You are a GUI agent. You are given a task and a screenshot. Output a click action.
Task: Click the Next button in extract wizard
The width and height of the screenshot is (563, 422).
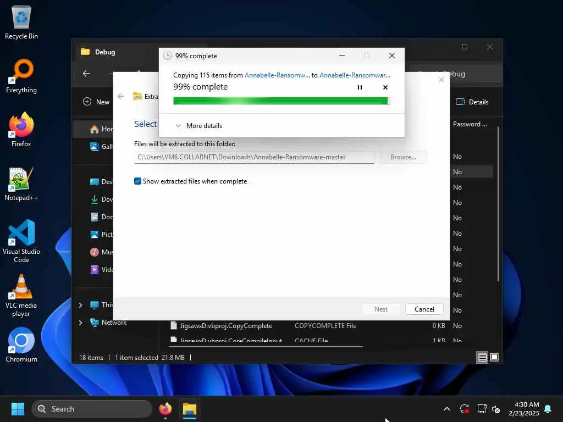coord(380,309)
